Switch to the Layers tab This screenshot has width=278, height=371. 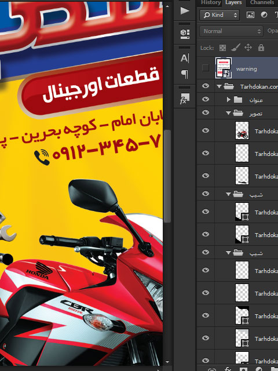click(233, 2)
